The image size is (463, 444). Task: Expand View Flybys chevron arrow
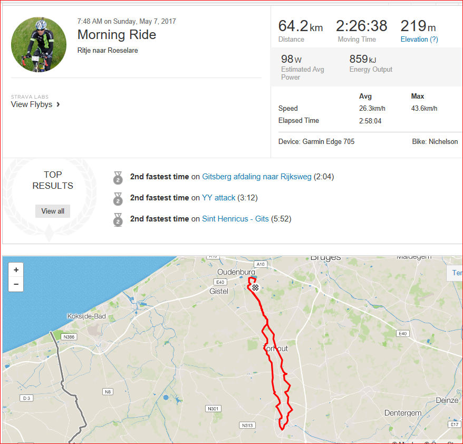click(x=58, y=104)
